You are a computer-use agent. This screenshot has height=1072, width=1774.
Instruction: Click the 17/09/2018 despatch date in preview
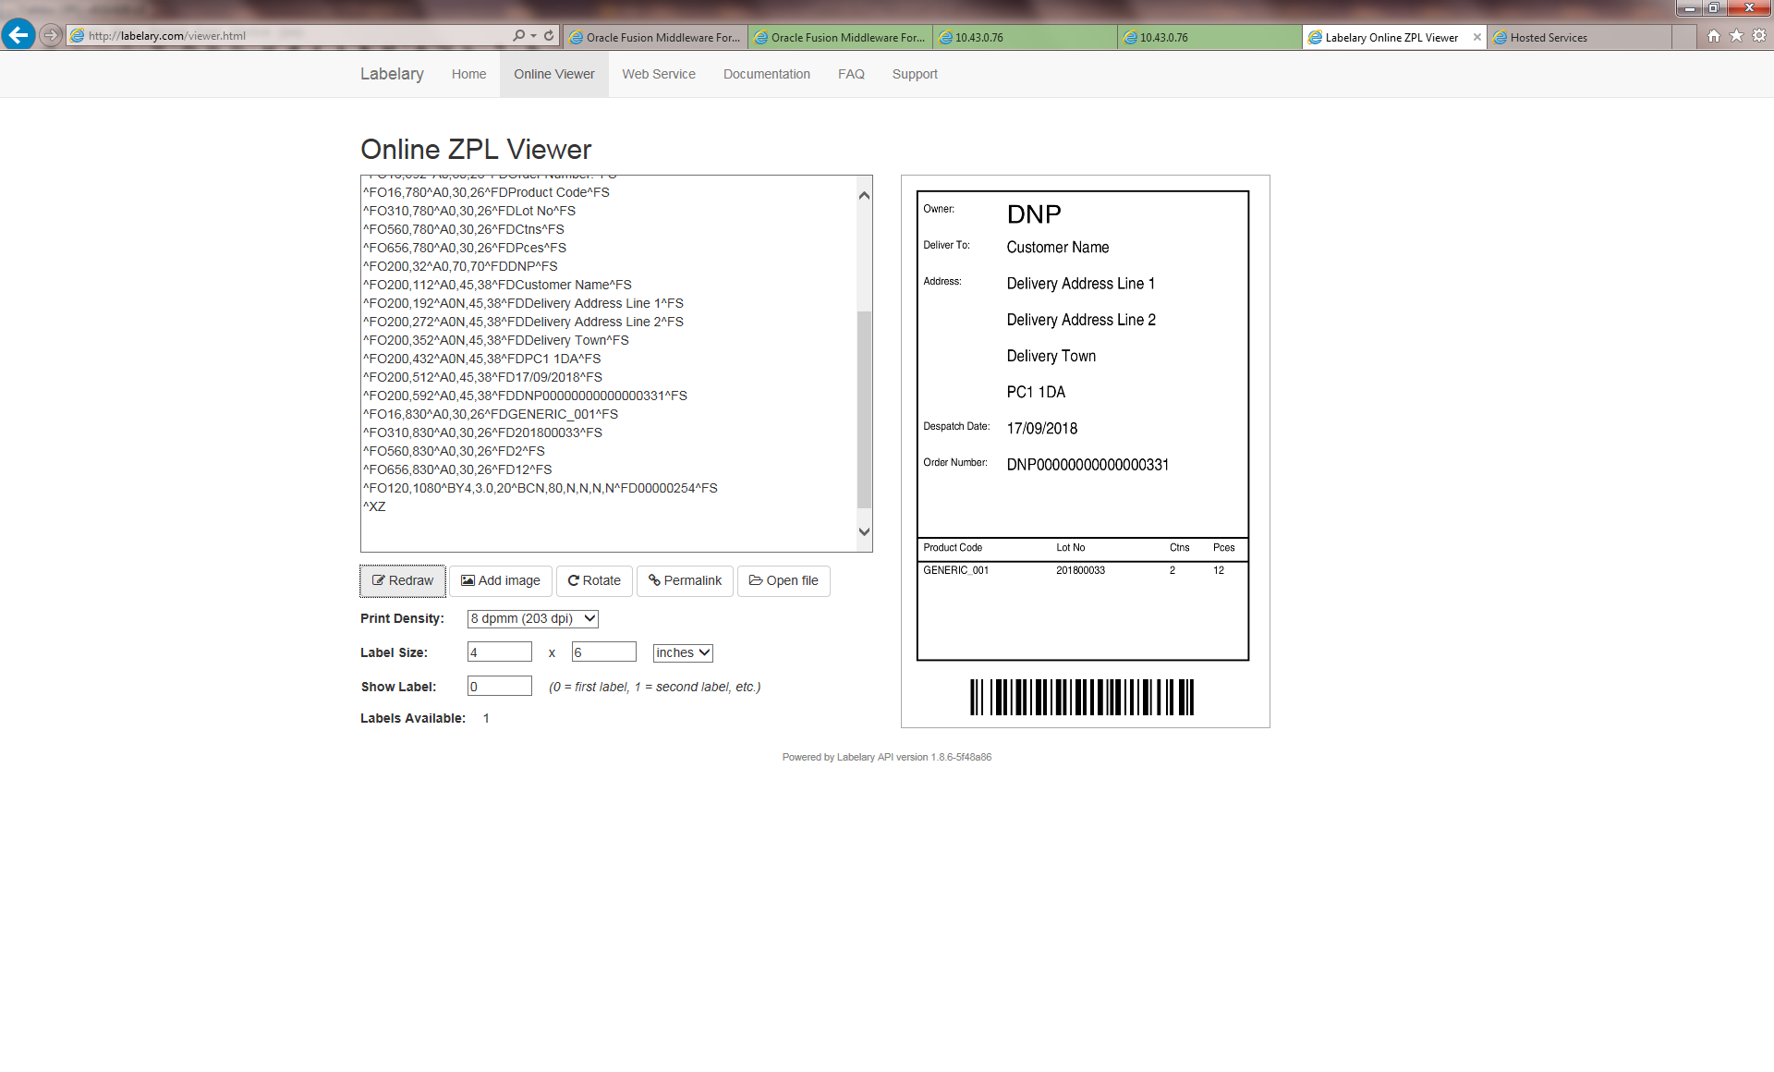tap(1042, 429)
